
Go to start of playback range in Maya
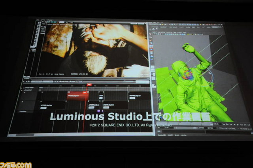click(224, 125)
